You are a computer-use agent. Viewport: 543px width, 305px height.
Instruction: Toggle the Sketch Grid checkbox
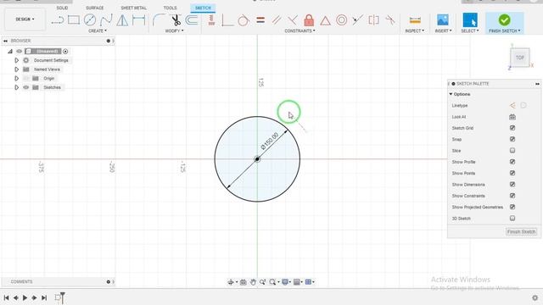[512, 128]
